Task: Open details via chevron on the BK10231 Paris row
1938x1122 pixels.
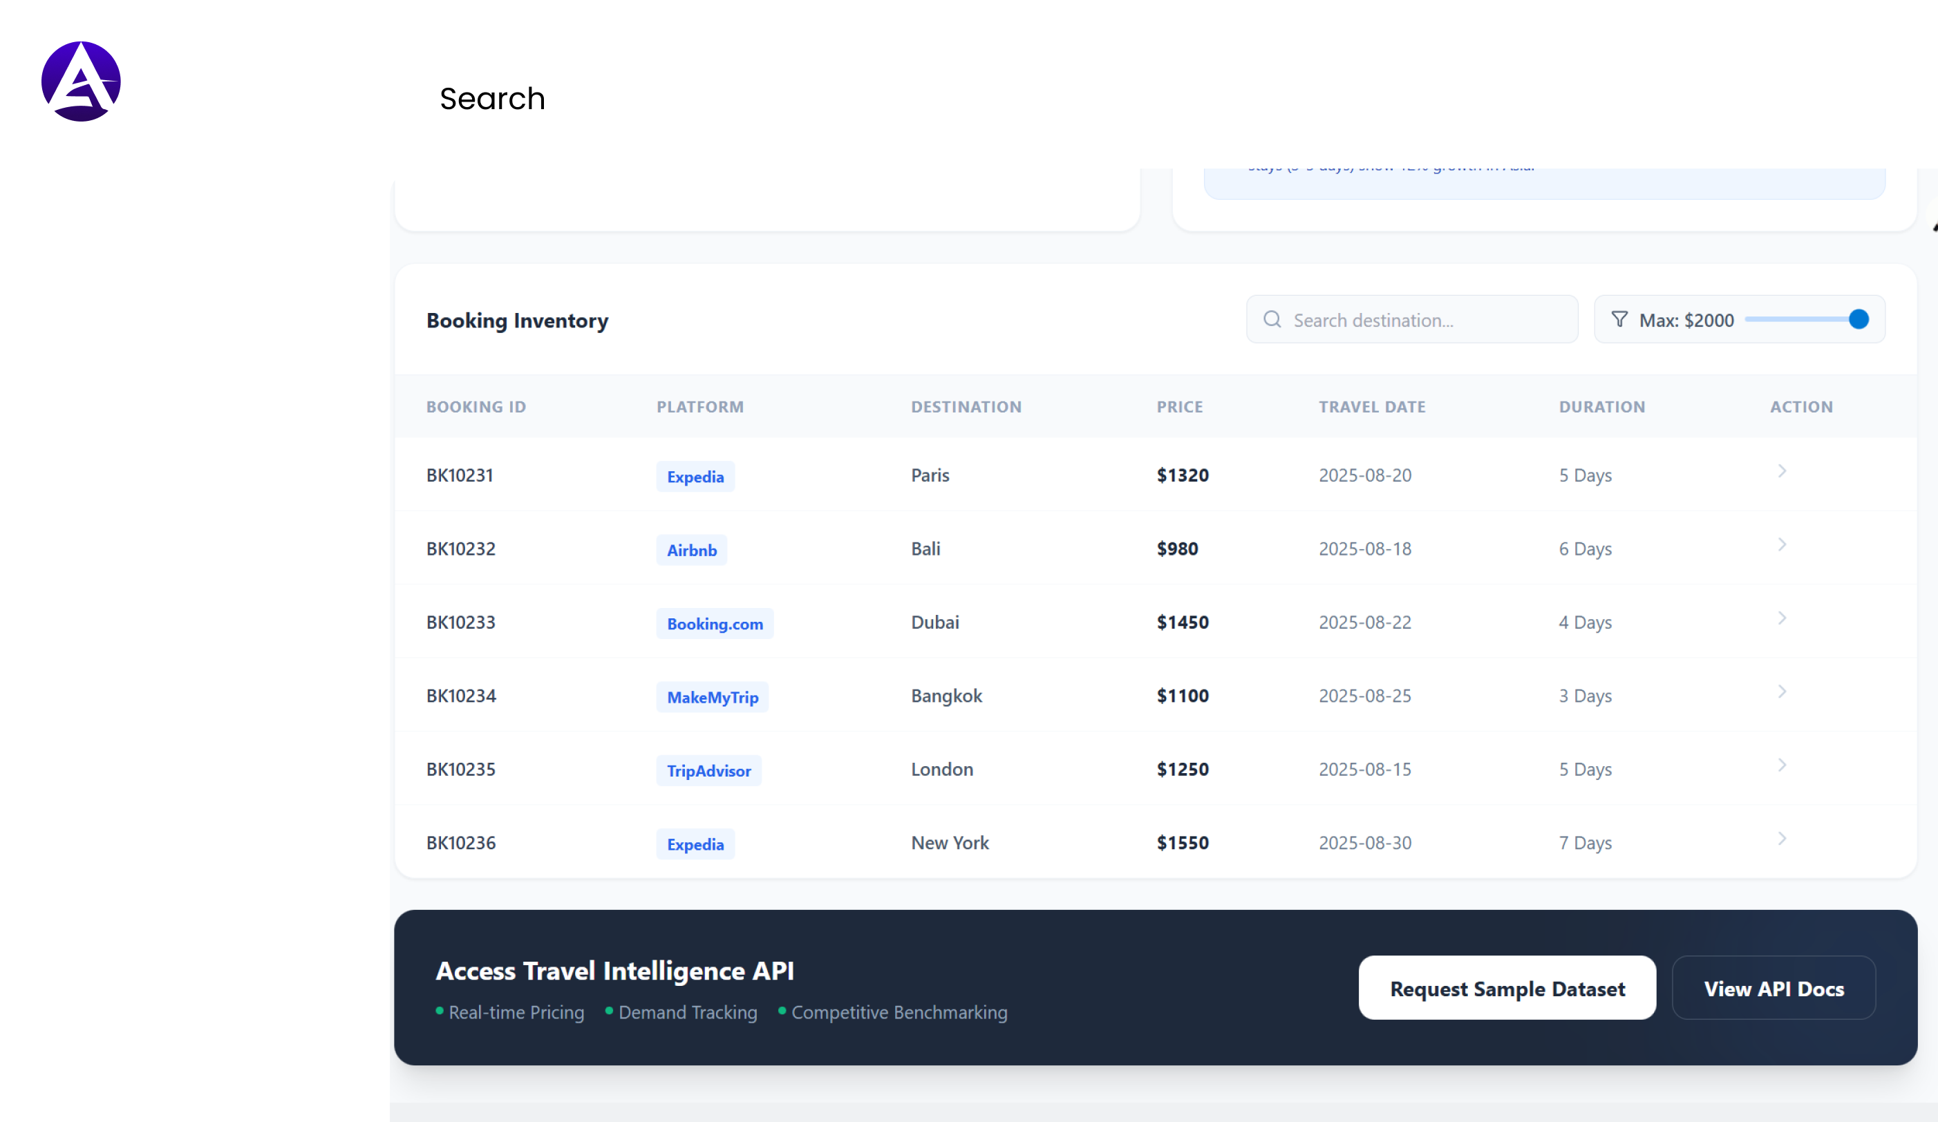Action: click(x=1782, y=471)
